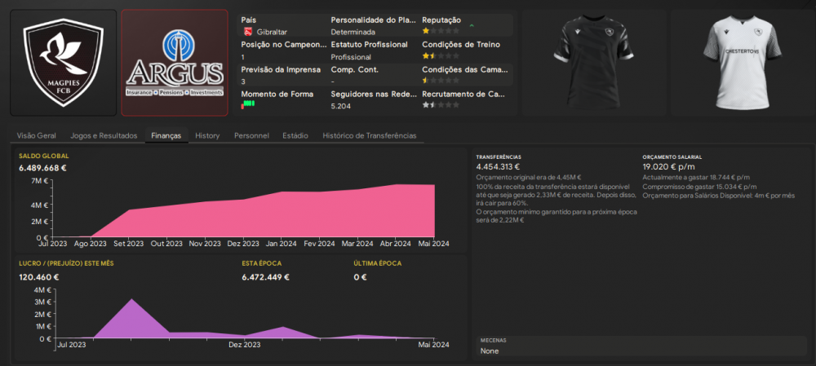Open the History tab

[x=207, y=135]
